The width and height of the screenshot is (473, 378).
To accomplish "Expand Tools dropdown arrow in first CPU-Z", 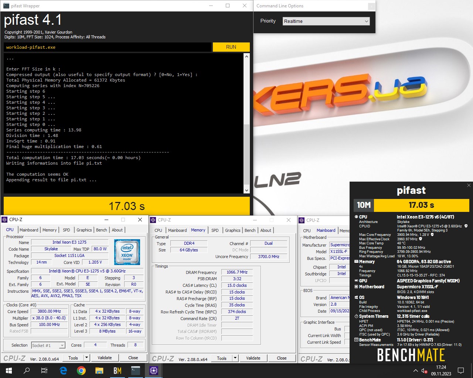I will [x=86, y=357].
